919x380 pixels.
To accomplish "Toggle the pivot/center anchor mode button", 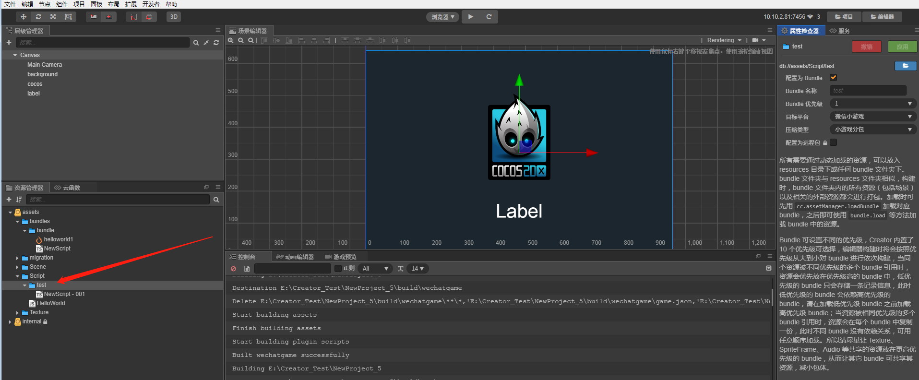I will (94, 17).
